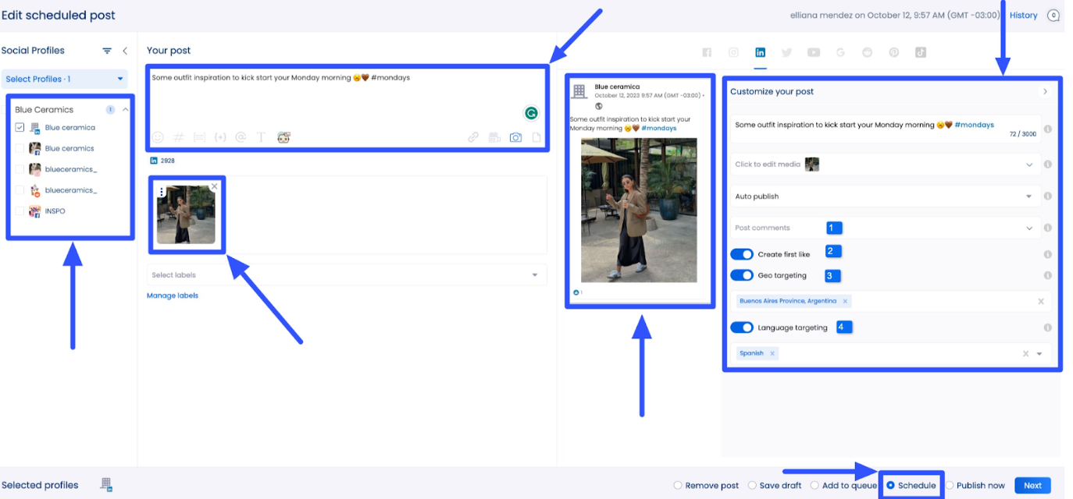Click the camera icon to add a photo

click(515, 137)
